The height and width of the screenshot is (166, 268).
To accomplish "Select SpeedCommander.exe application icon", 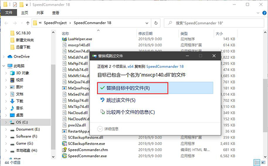I will click(x=64, y=156).
